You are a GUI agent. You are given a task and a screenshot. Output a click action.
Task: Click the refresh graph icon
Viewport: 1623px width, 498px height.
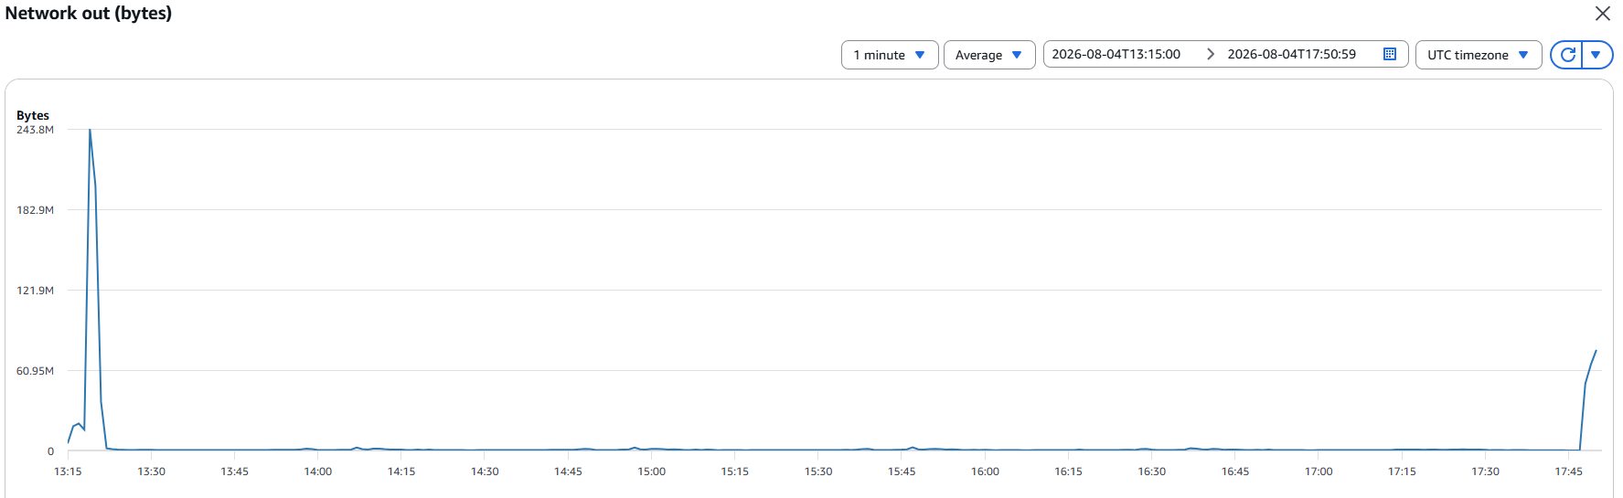point(1567,55)
